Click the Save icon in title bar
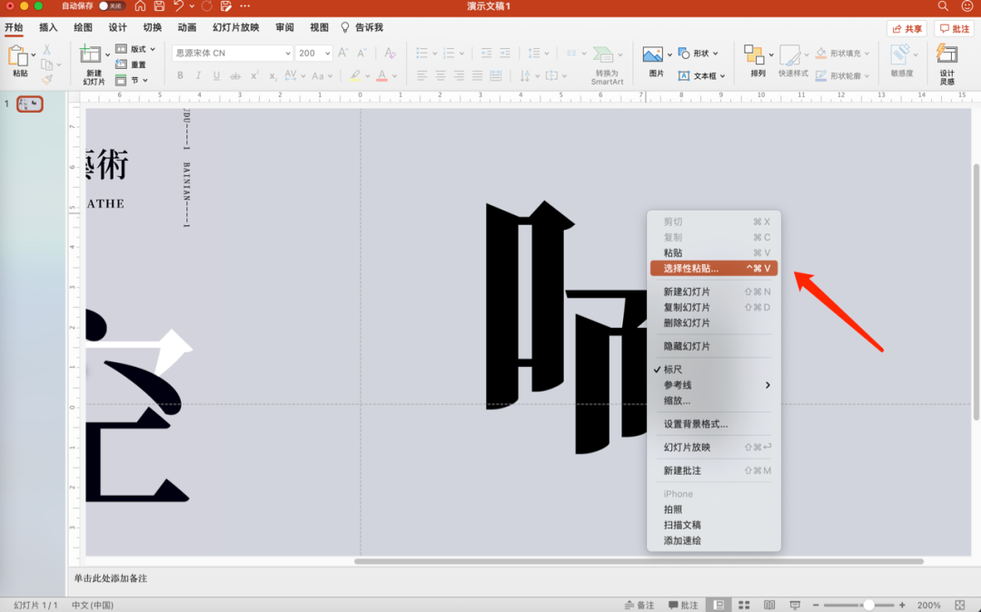 click(159, 6)
